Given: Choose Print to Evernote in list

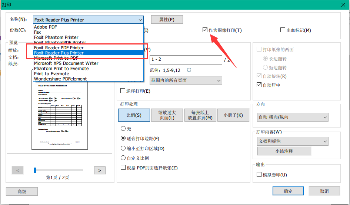Looking at the screenshot, I should [88, 74].
